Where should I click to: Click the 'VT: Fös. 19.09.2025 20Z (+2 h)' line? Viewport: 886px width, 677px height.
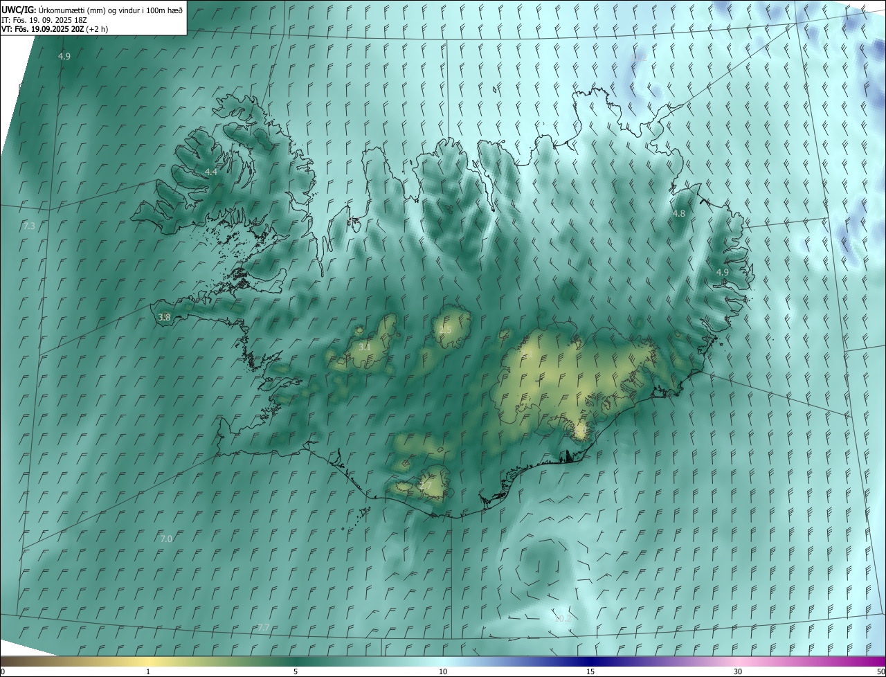point(55,30)
